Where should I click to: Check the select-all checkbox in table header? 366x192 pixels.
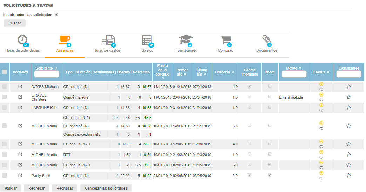[x=5, y=72]
